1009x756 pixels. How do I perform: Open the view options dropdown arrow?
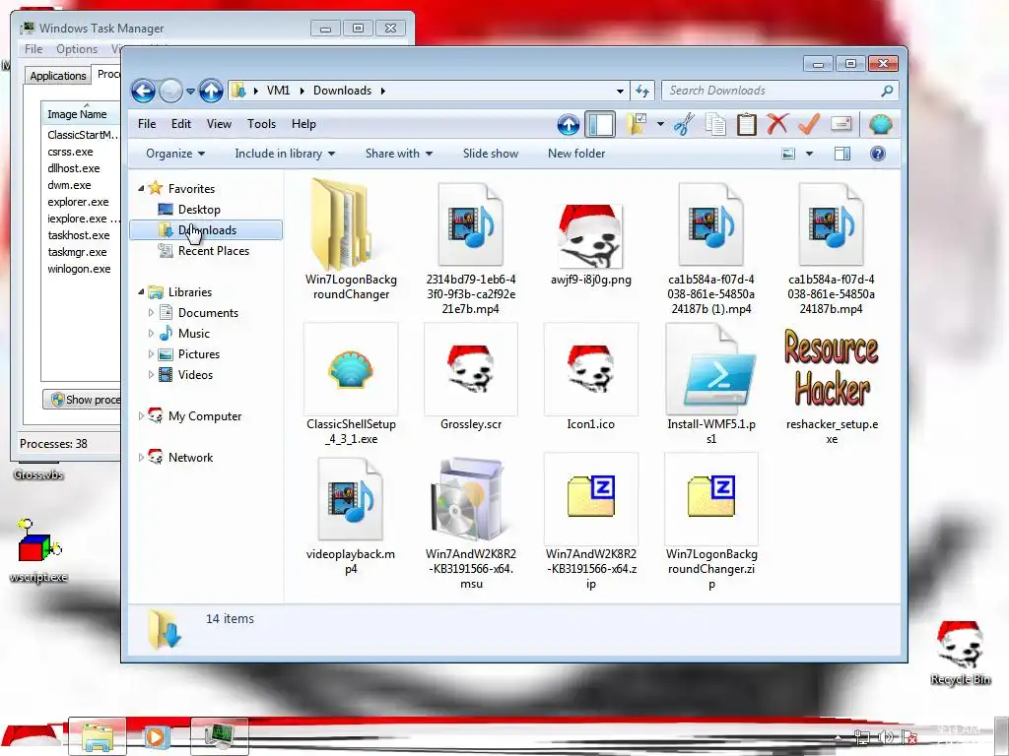(x=810, y=154)
